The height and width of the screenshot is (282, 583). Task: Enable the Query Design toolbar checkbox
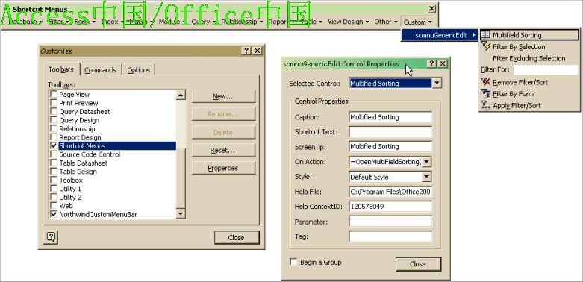(x=54, y=120)
